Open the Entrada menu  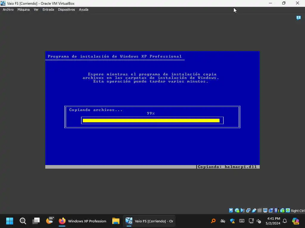pos(48,9)
